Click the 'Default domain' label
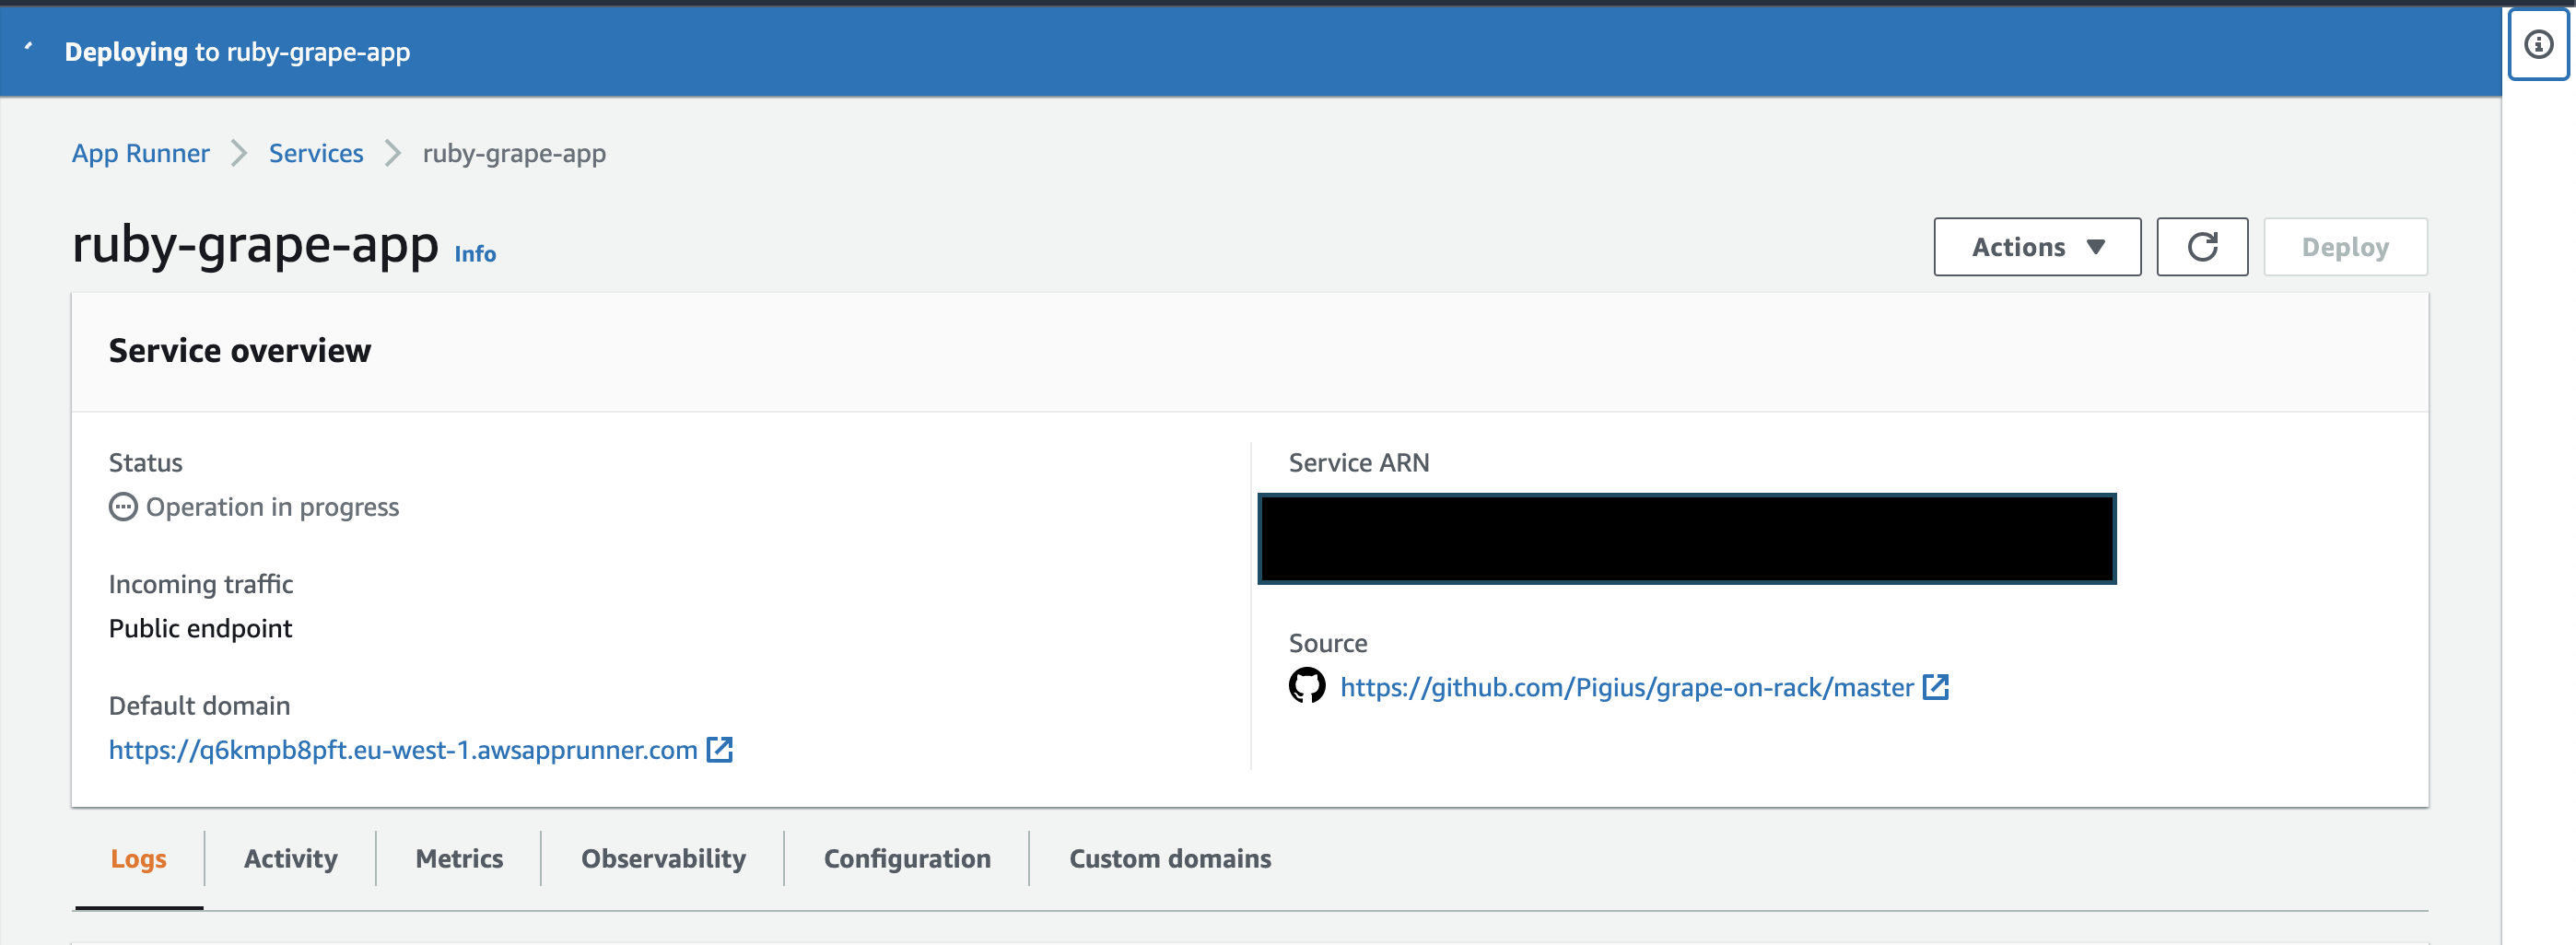Screen dimensions: 2576x945 point(199,706)
